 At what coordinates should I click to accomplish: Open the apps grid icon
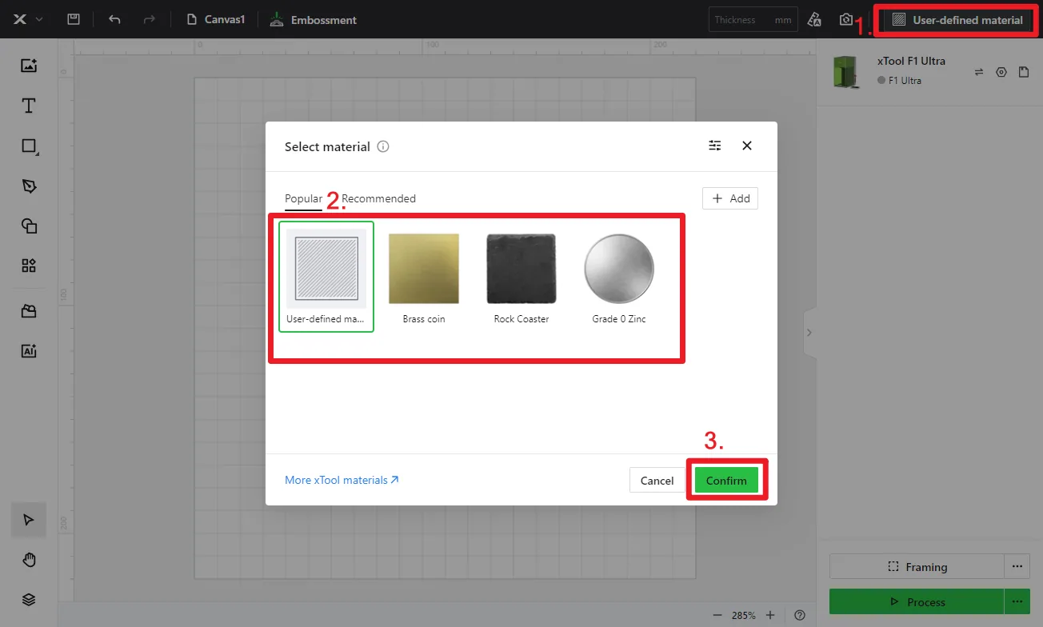pos(29,265)
